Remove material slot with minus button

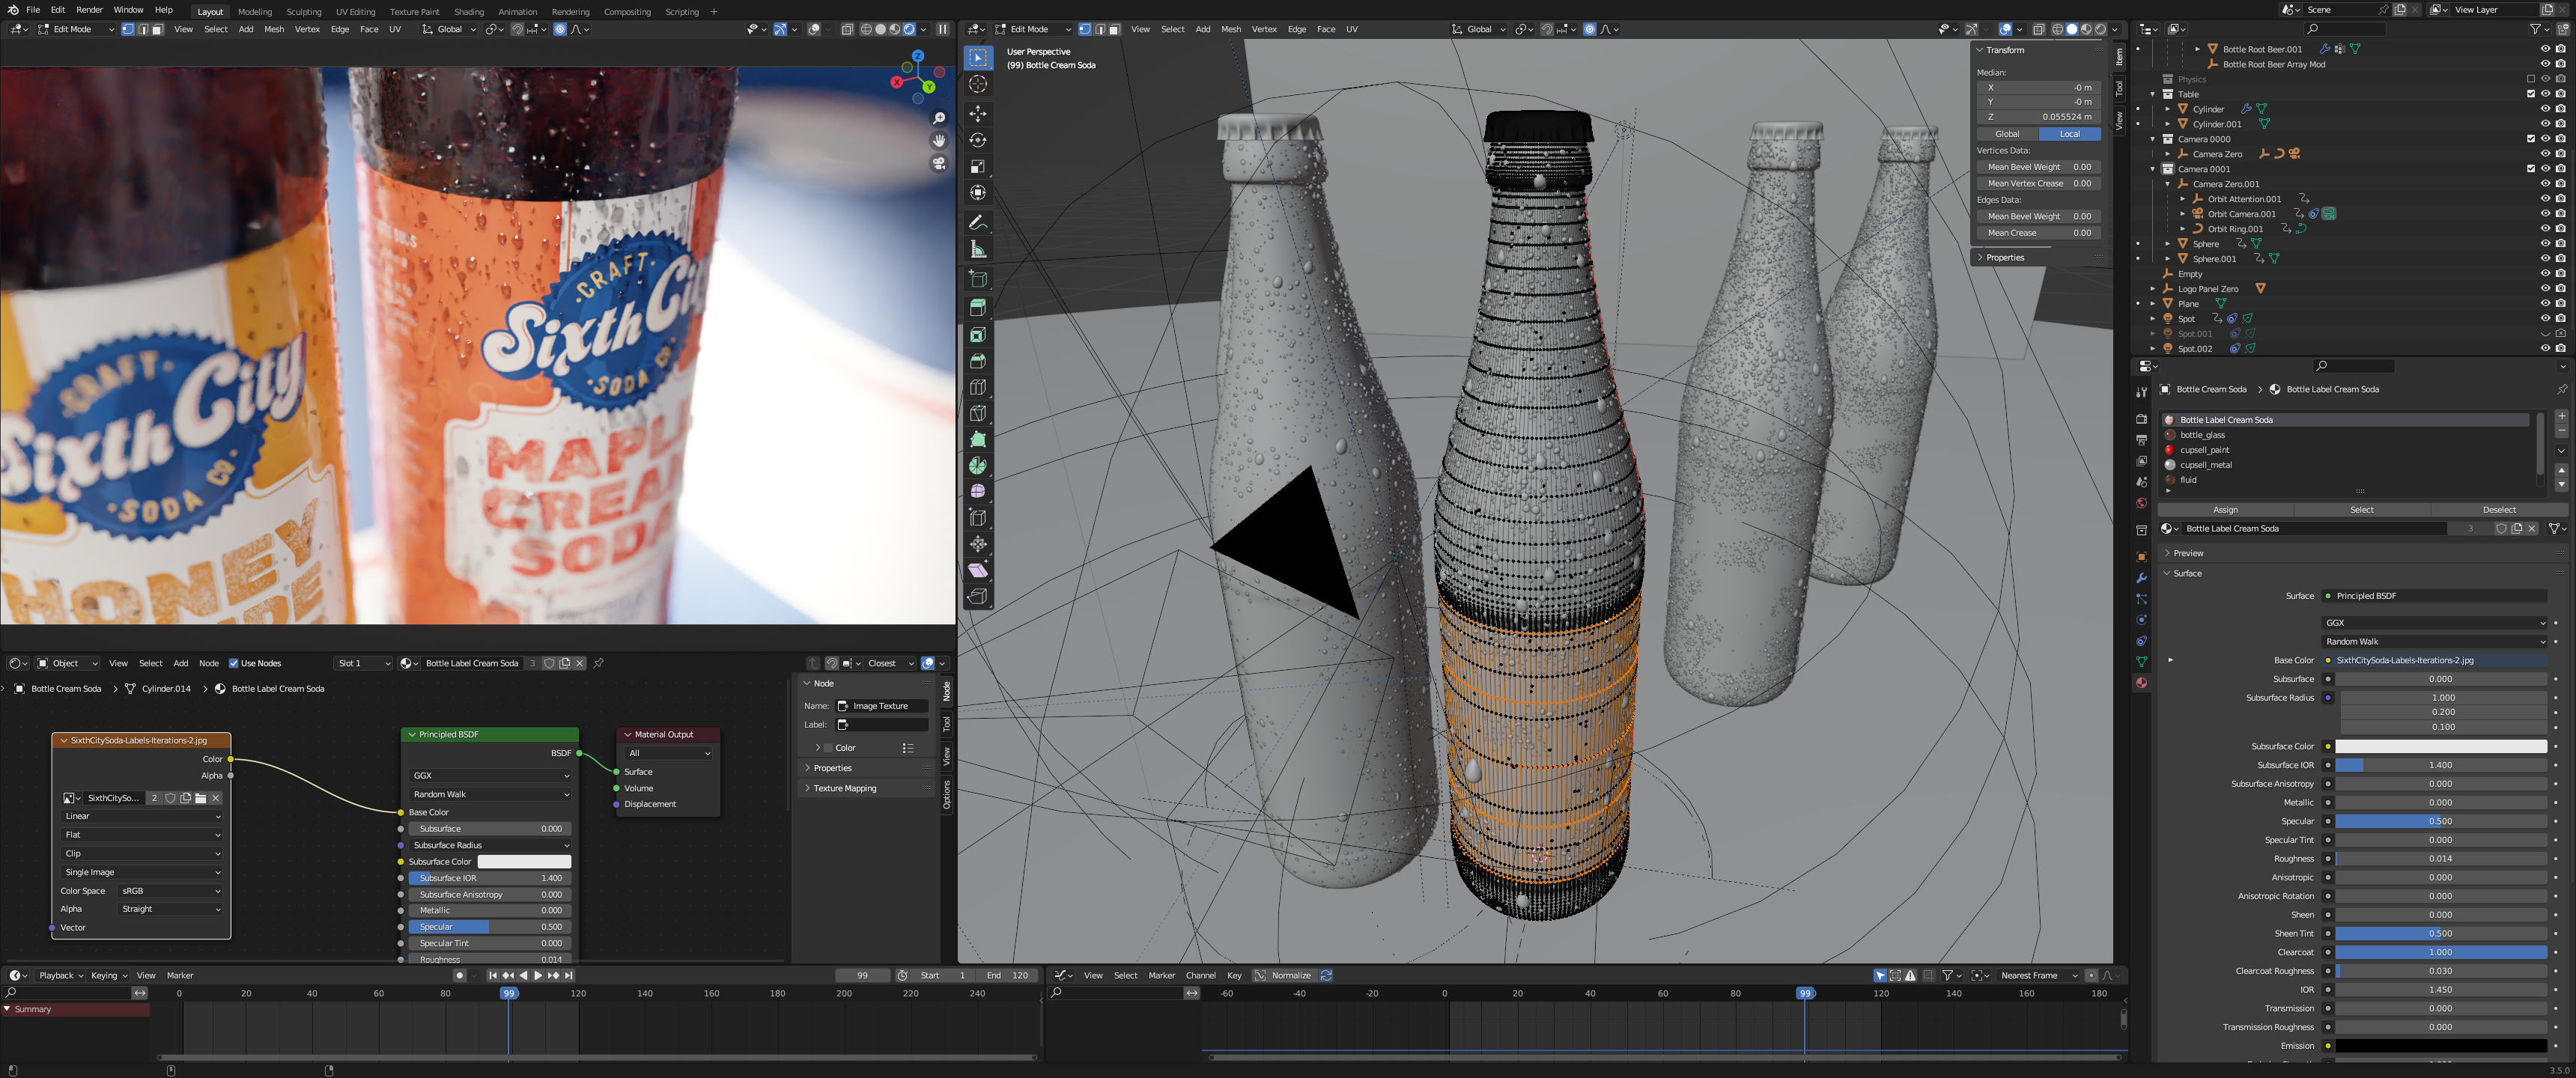click(x=2561, y=431)
